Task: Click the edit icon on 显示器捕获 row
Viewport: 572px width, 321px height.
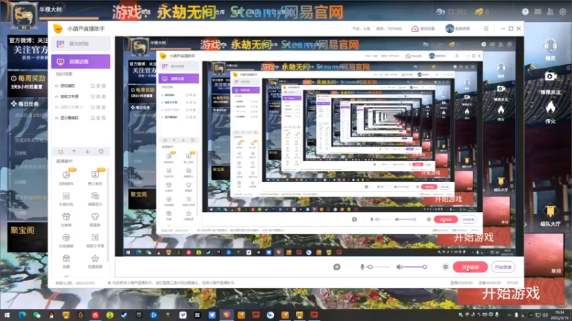Action: click(93, 118)
